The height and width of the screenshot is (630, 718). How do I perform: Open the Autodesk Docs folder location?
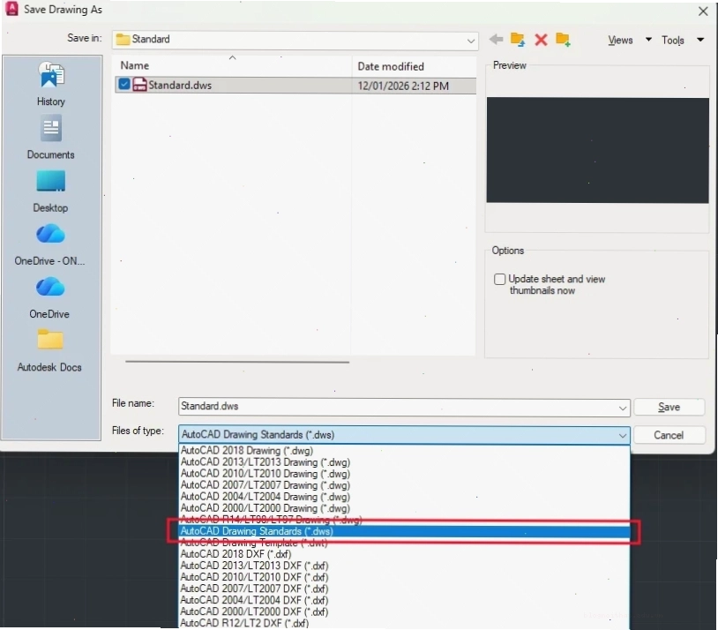click(x=50, y=350)
